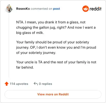This screenshot has height=103, width=106.
Task: Click the text "of your sobriety journey."
Action: (x=36, y=53)
